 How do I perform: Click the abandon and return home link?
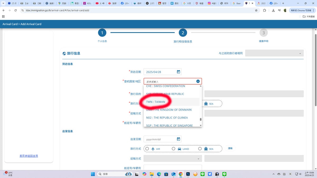pyautogui.click(x=29, y=156)
